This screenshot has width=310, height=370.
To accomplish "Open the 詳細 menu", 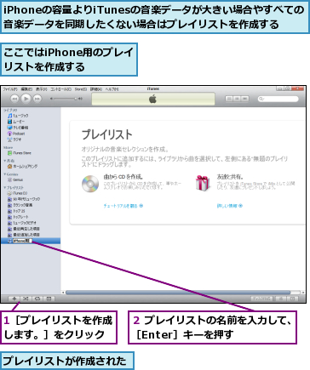I will coord(96,89).
